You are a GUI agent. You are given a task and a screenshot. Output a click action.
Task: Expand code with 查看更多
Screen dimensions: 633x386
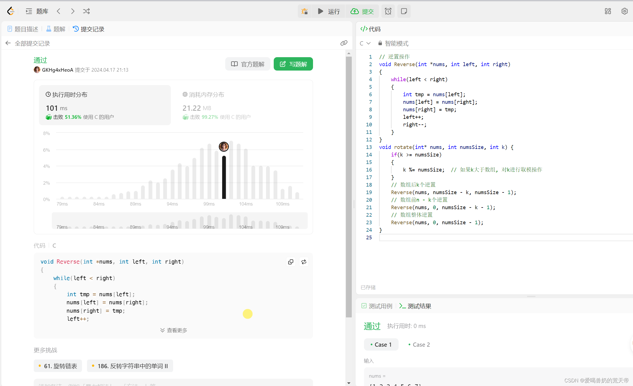point(173,330)
